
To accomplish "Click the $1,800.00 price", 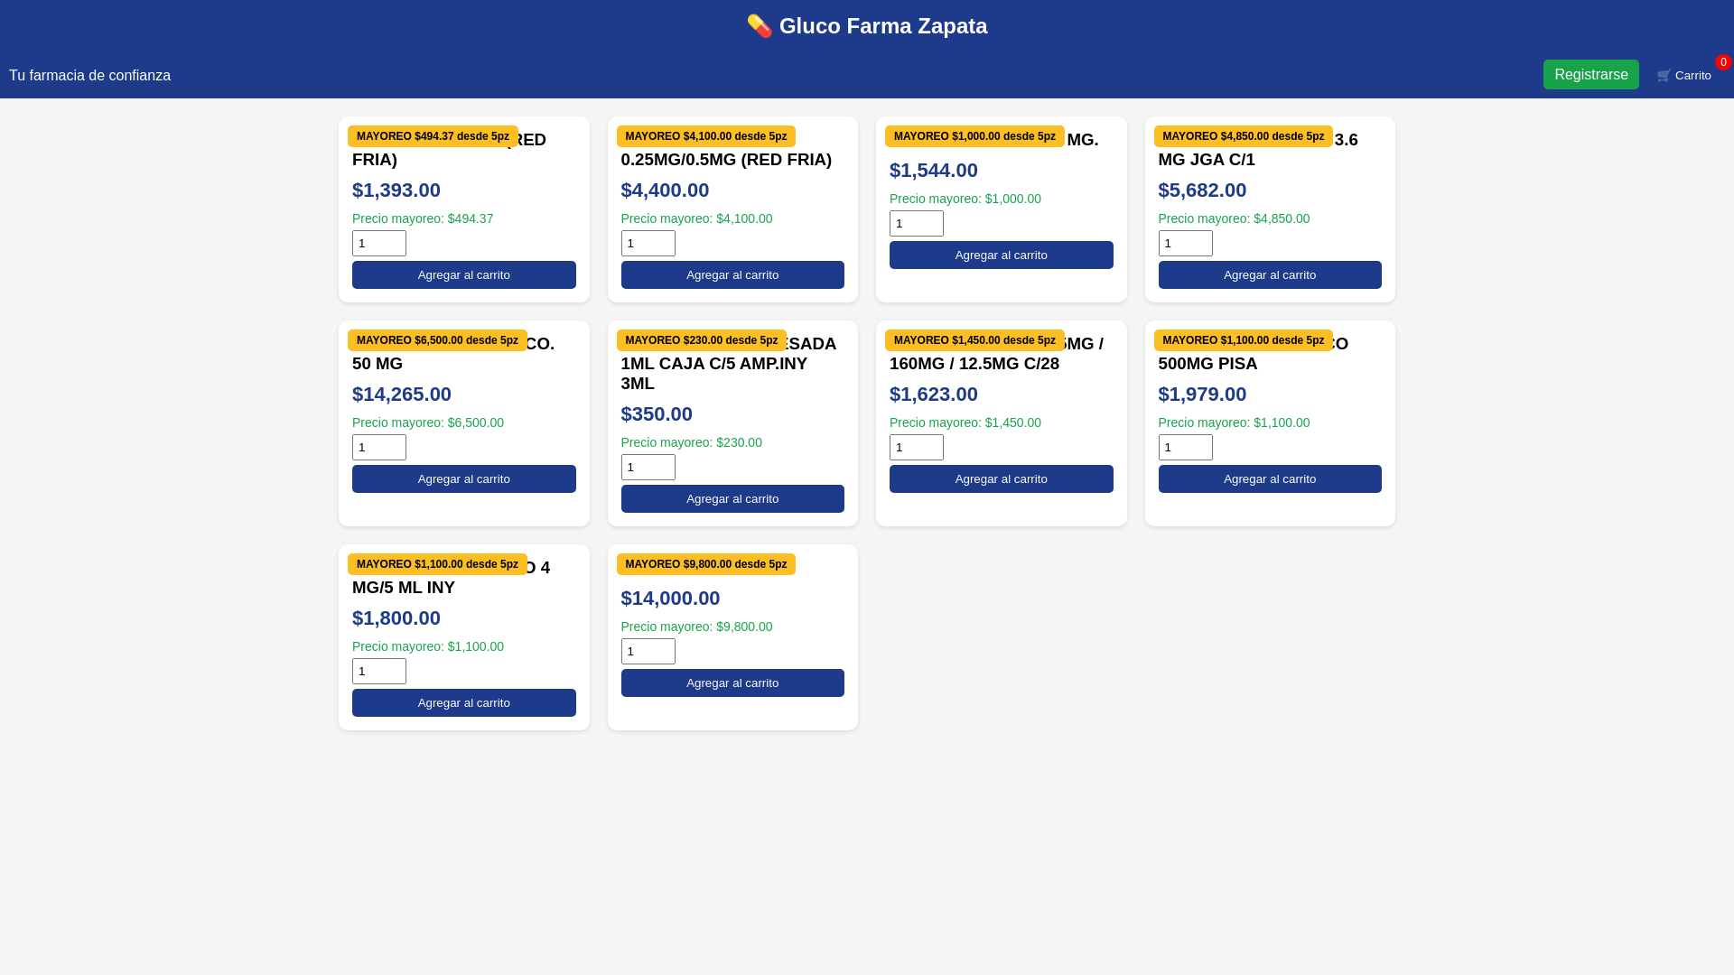I will 396,618.
